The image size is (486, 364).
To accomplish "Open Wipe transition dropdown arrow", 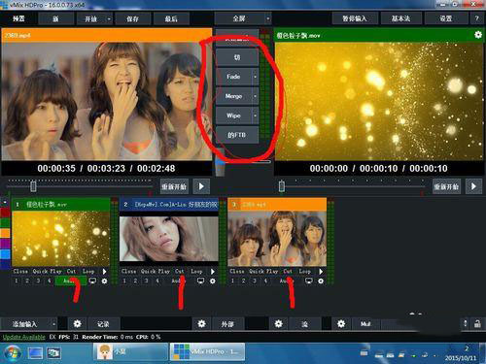I will point(255,116).
